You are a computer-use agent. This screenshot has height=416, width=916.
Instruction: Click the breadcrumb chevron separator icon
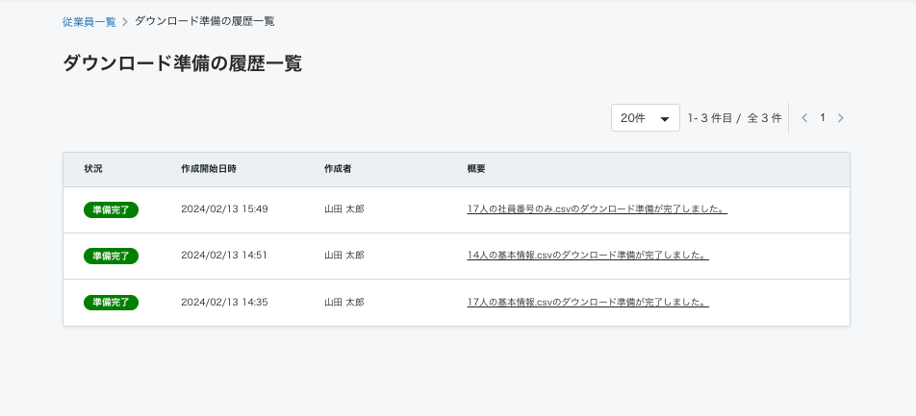[x=125, y=22]
